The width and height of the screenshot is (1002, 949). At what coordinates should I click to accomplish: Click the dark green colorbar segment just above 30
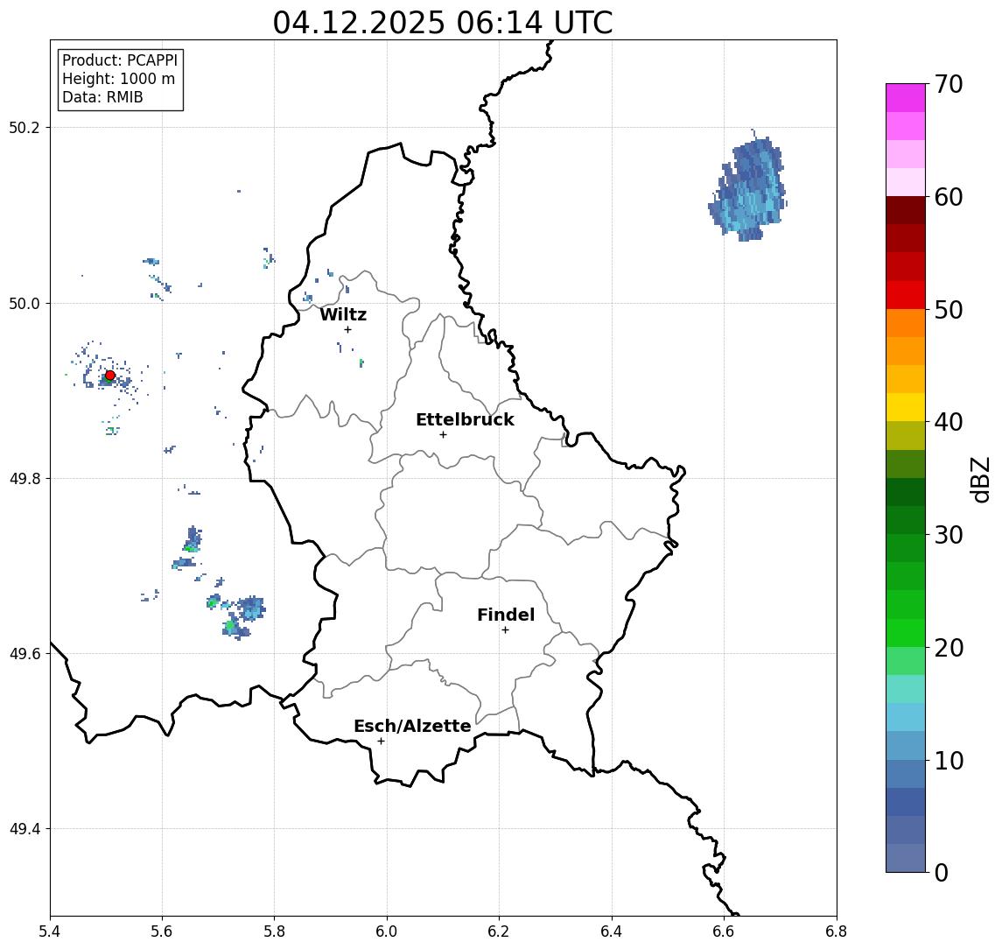click(x=906, y=520)
